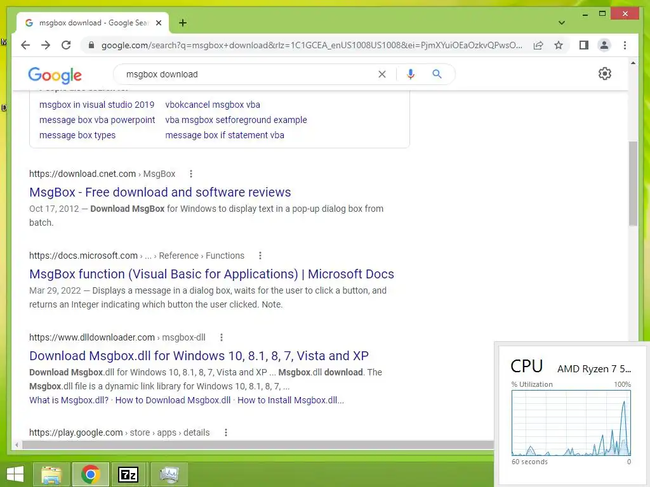This screenshot has height=487, width=650.
Task: Click the CPU utilization graph
Action: [x=571, y=423]
